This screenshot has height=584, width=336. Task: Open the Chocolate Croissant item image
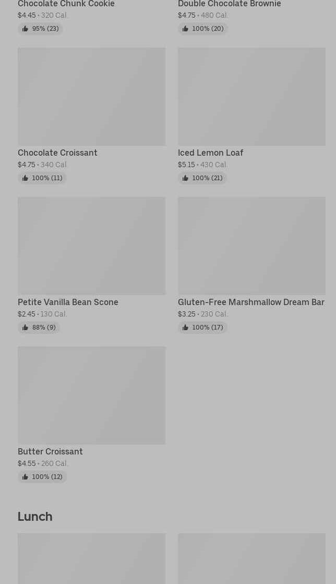pos(91,97)
